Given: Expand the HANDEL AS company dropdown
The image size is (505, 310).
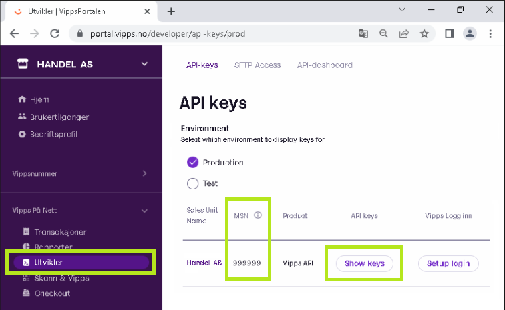Looking at the screenshot, I should click(x=144, y=64).
